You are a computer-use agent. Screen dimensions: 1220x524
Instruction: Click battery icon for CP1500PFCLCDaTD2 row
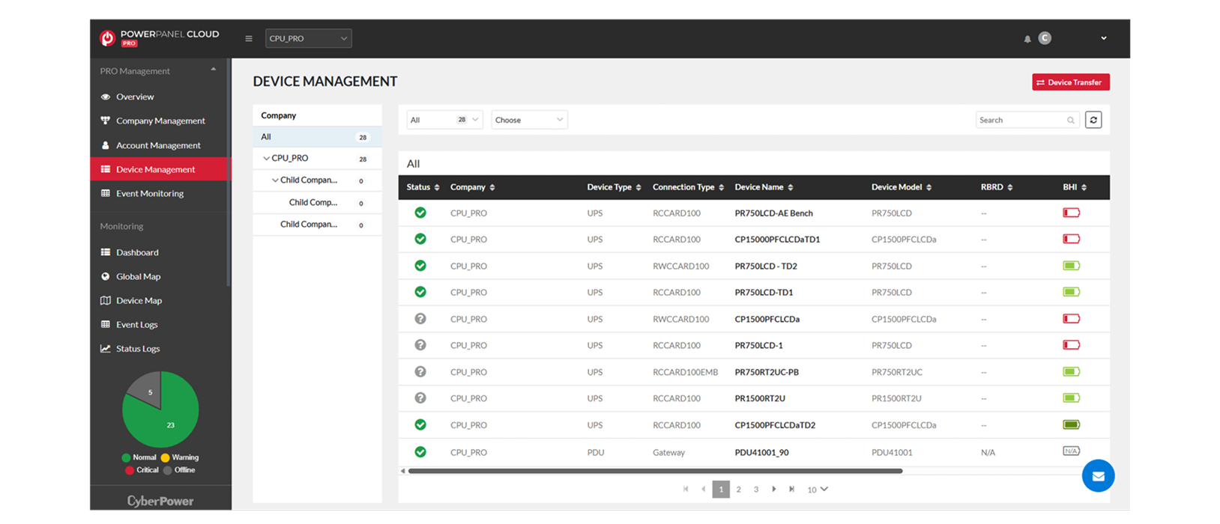pyautogui.click(x=1071, y=424)
